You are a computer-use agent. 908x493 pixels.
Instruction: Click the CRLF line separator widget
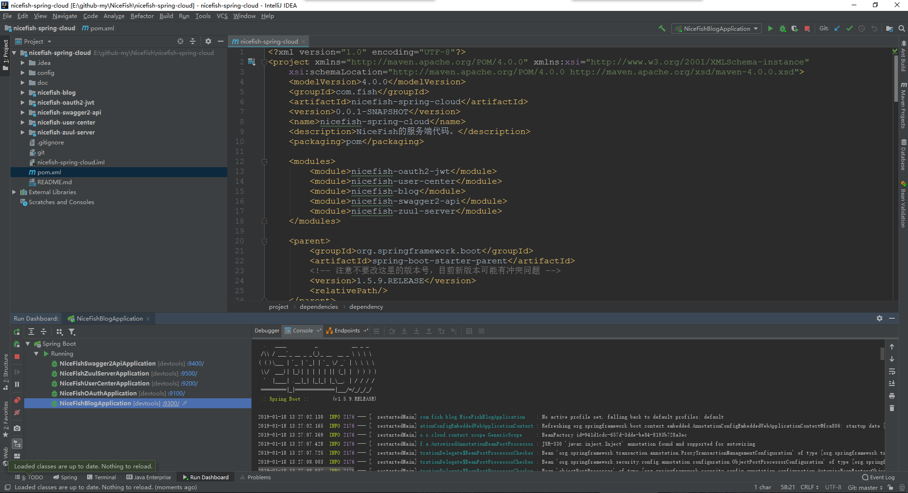pos(809,487)
